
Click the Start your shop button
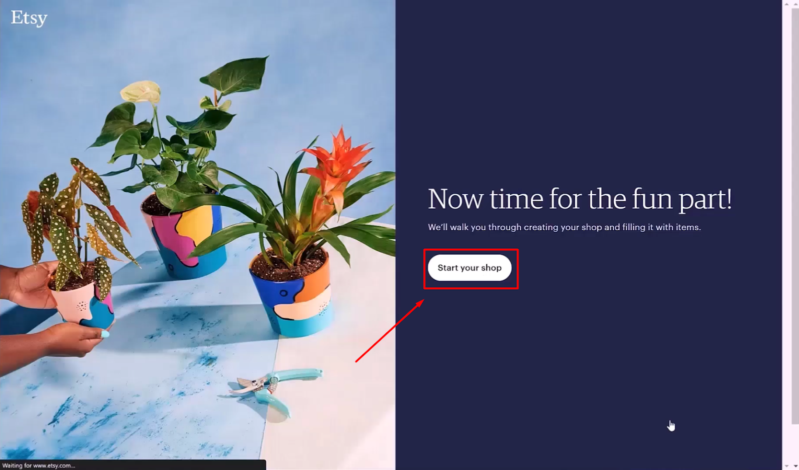[x=469, y=268]
